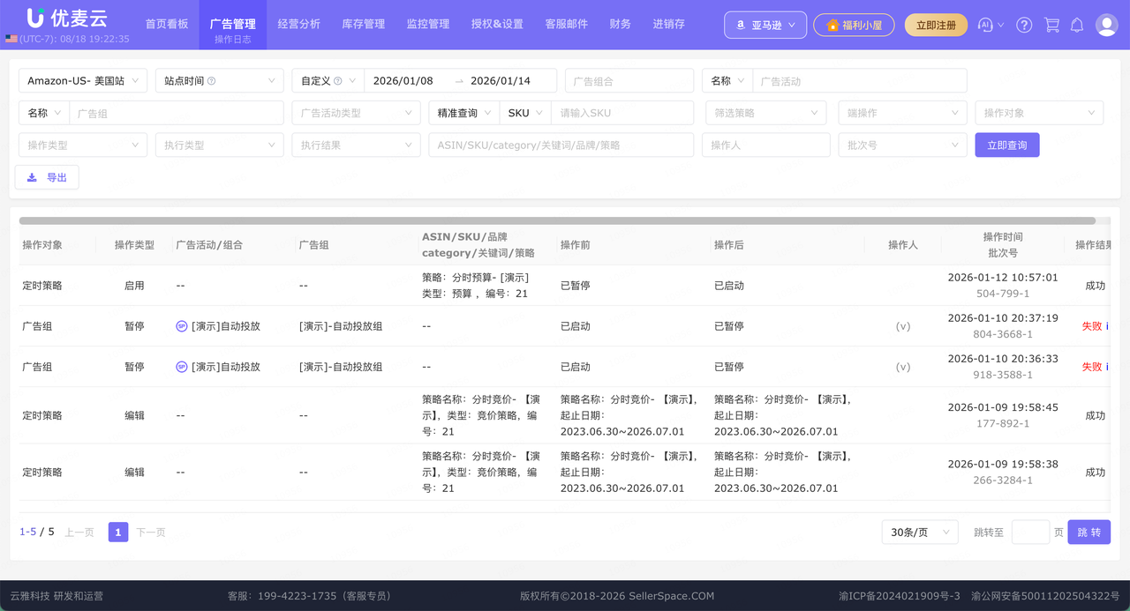This screenshot has height=611, width=1130.
Task: Focus the 广告活动 name input
Action: pyautogui.click(x=860, y=81)
